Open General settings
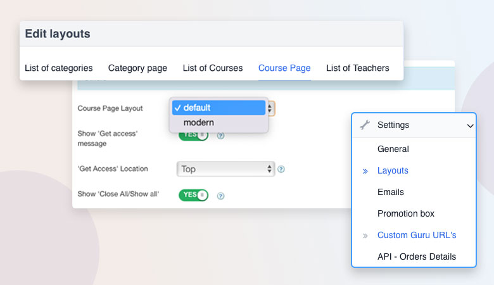This screenshot has width=494, height=285. click(393, 149)
